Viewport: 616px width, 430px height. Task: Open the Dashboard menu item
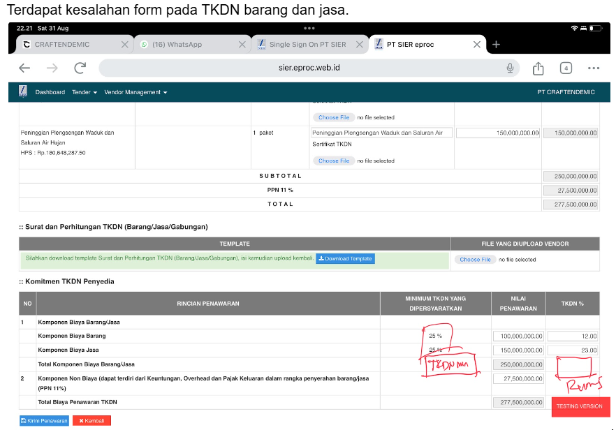pos(50,92)
